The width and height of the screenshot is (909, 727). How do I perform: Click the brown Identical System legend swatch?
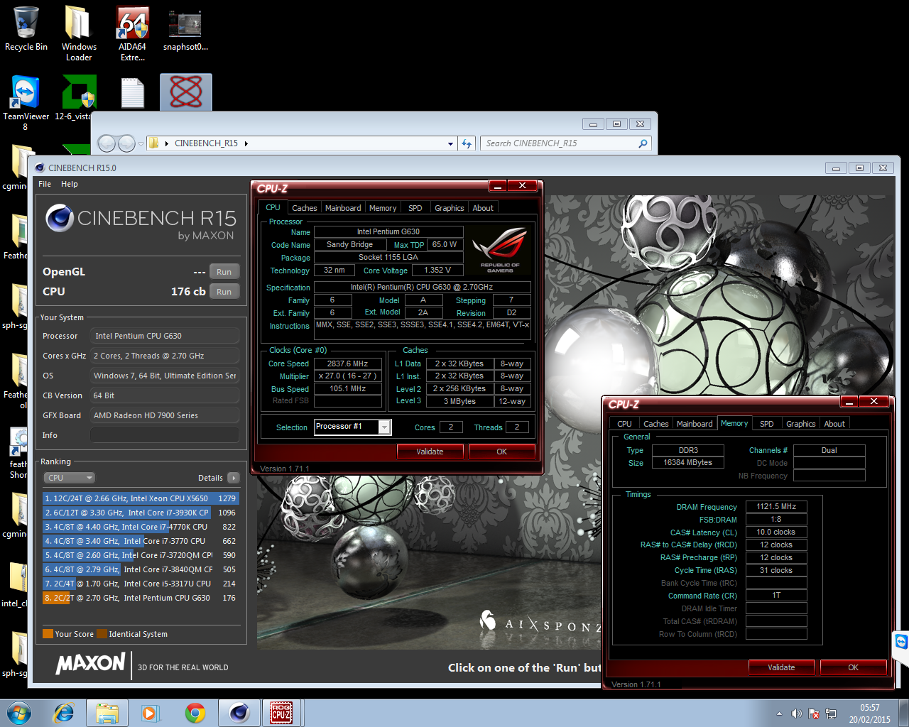(x=102, y=634)
